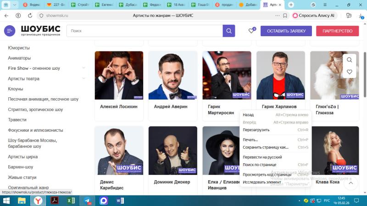
Task: Switch to the 227 browser tab
Action: click(x=56, y=5)
